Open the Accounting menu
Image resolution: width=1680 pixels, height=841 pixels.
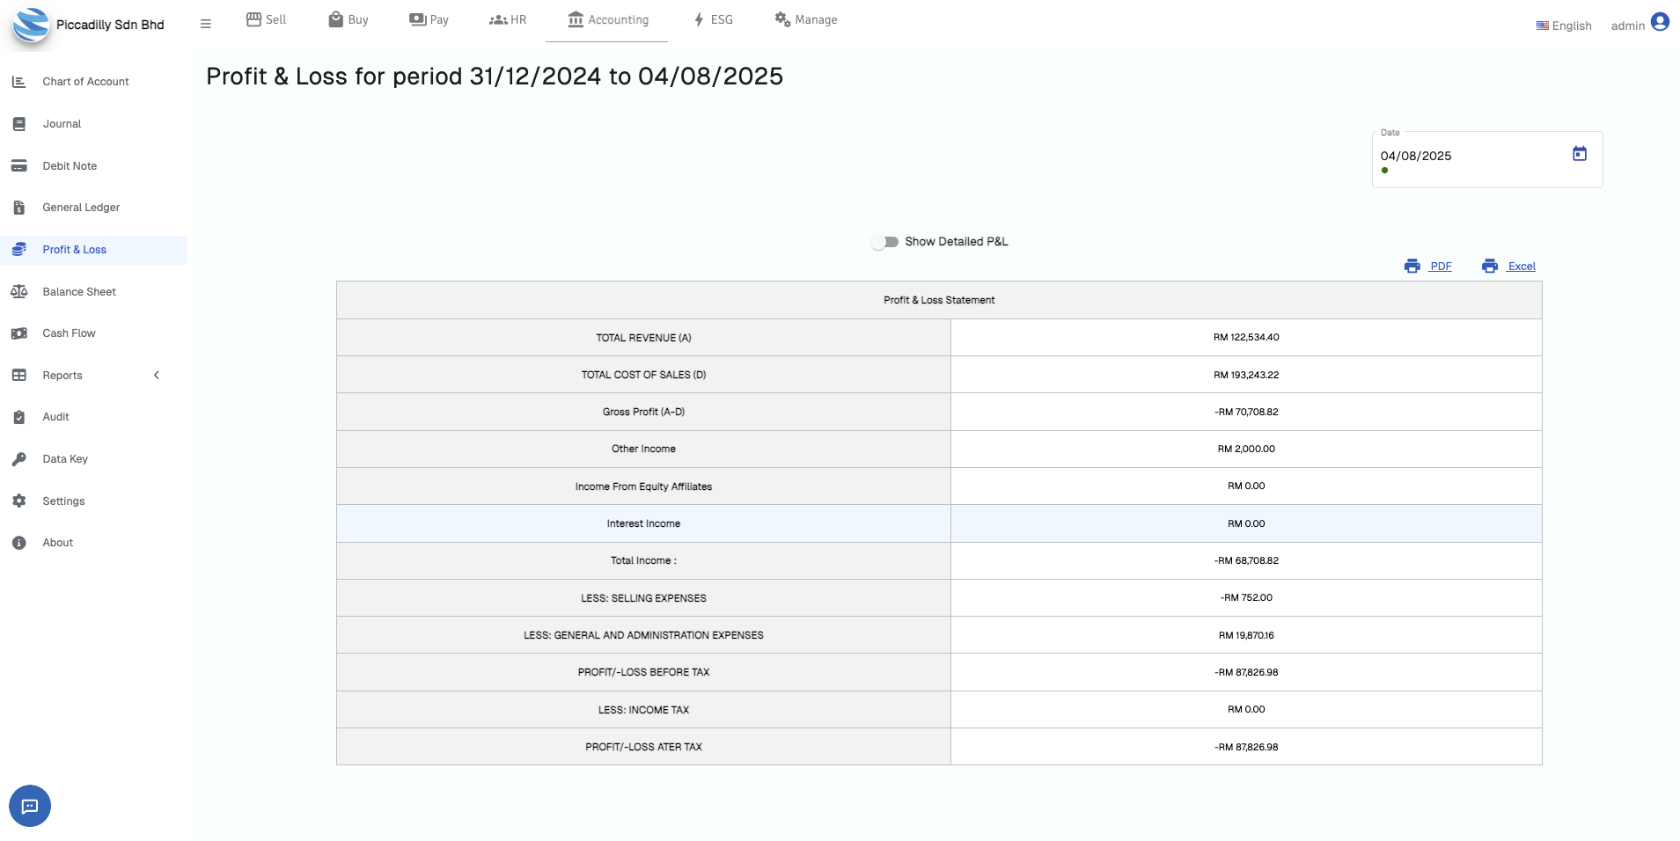coord(608,19)
